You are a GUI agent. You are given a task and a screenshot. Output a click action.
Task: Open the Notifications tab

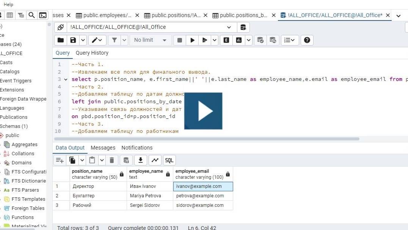tap(137, 148)
